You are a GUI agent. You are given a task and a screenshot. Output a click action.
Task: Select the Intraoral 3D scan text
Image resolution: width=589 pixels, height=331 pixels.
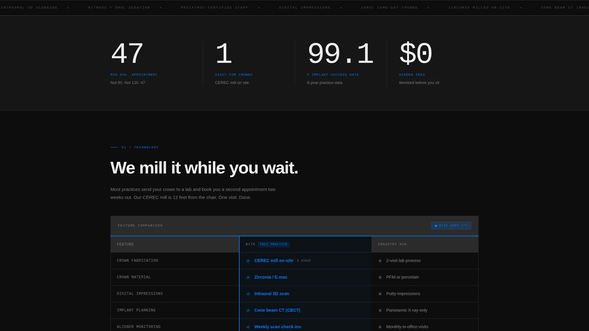pyautogui.click(x=272, y=294)
